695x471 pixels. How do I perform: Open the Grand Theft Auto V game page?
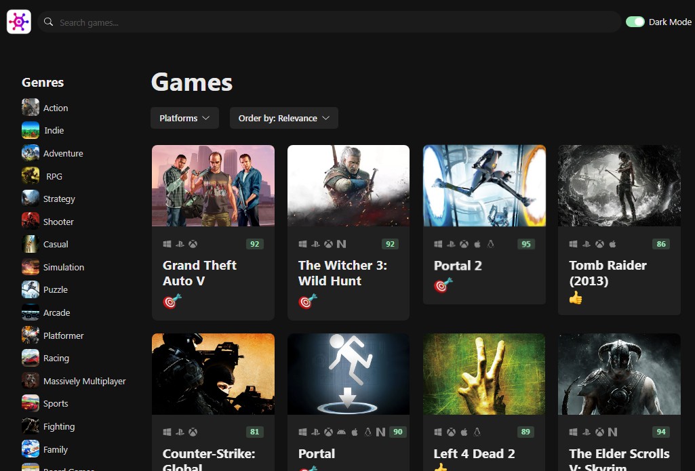tap(199, 273)
